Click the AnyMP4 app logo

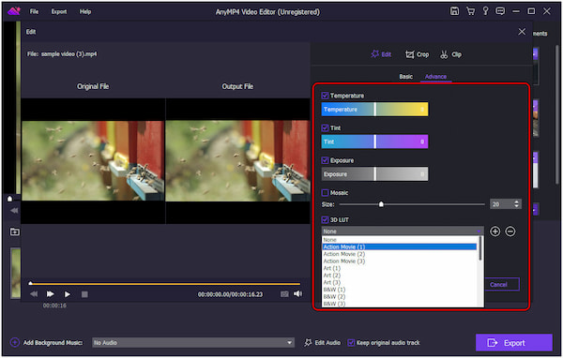14,11
